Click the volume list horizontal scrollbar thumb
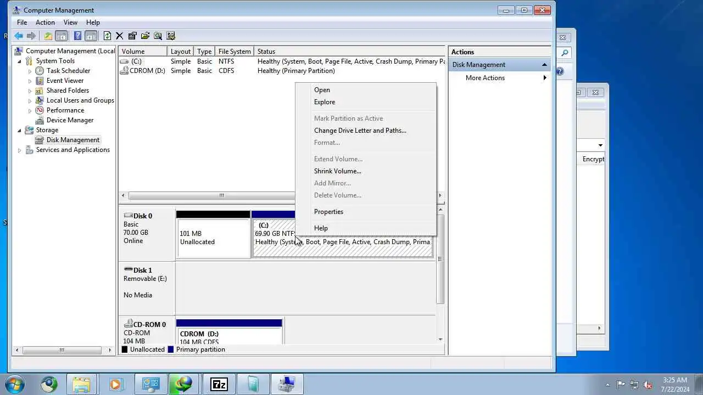Viewport: 703px width, 395px height. [222, 195]
